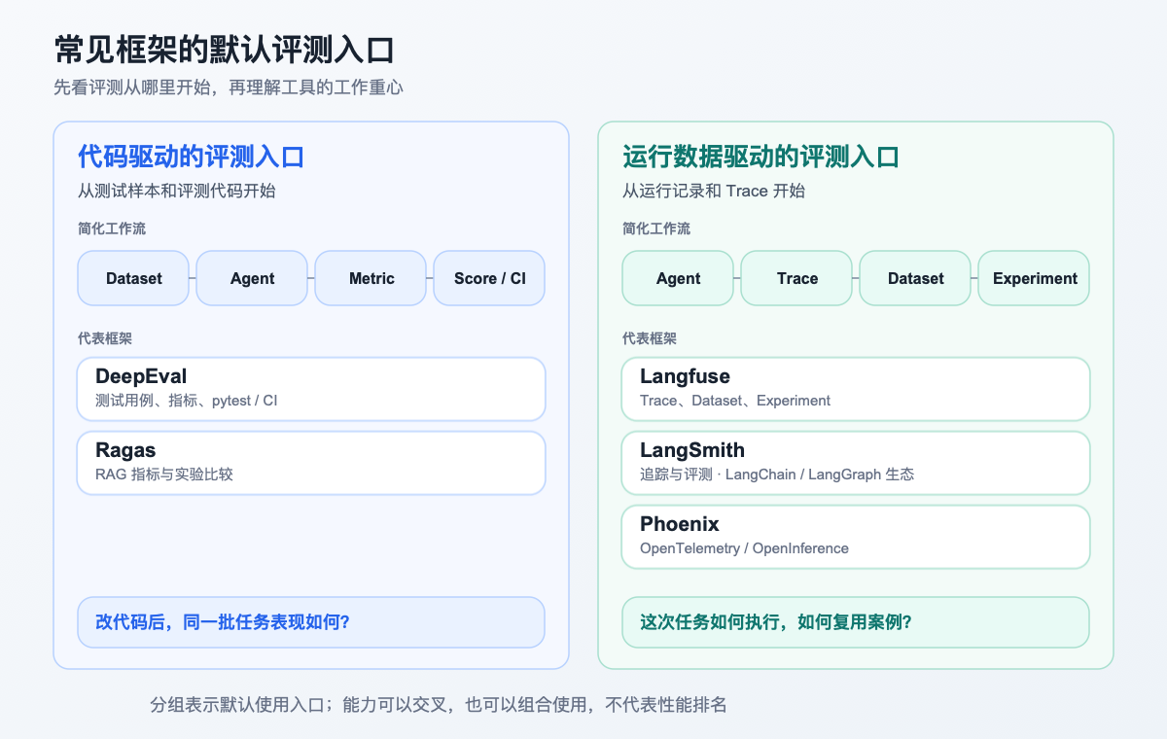Select the Experiment workflow step
The width and height of the screenshot is (1167, 739).
point(1034,278)
